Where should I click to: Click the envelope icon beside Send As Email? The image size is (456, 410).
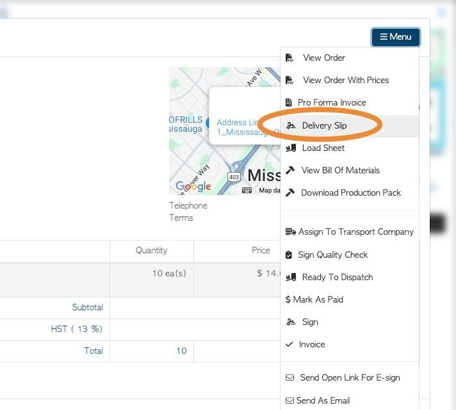click(x=289, y=401)
